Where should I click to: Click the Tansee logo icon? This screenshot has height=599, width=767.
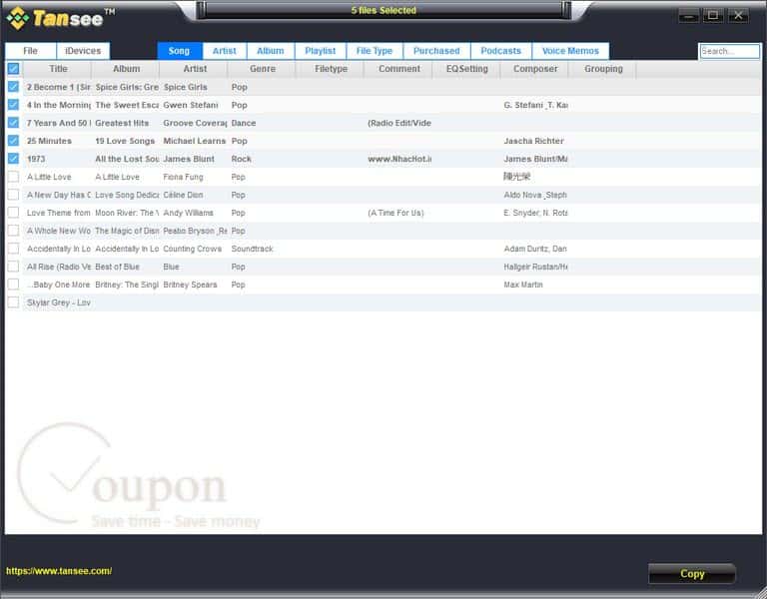point(18,18)
